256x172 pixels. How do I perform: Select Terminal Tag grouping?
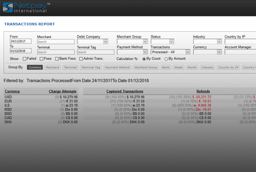91,67
